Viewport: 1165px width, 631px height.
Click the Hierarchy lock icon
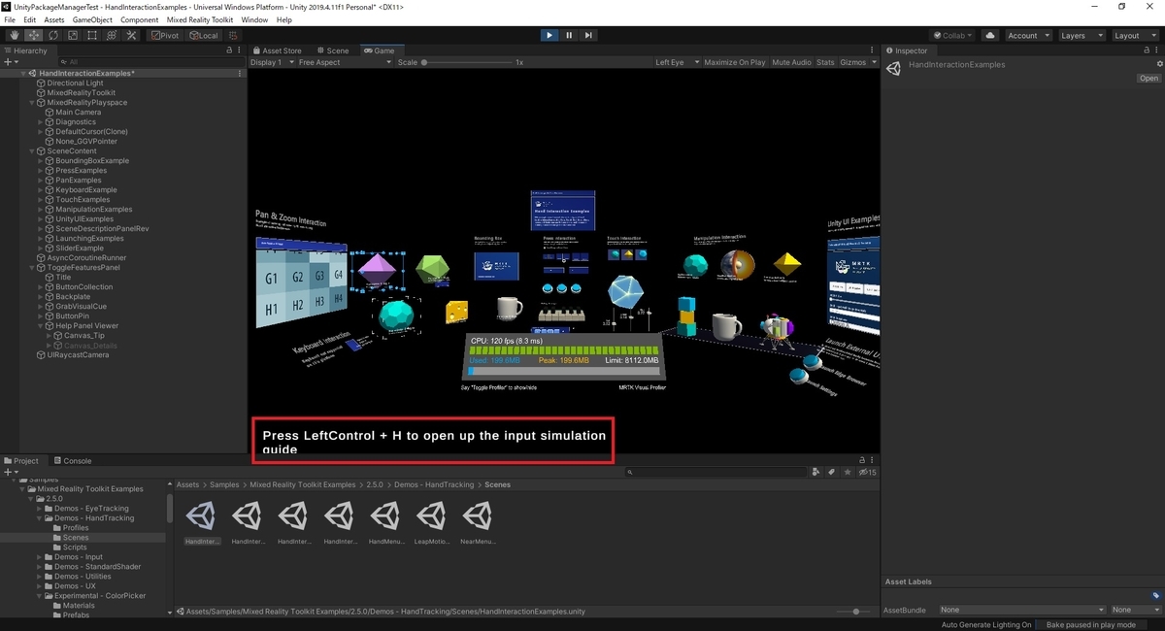229,50
